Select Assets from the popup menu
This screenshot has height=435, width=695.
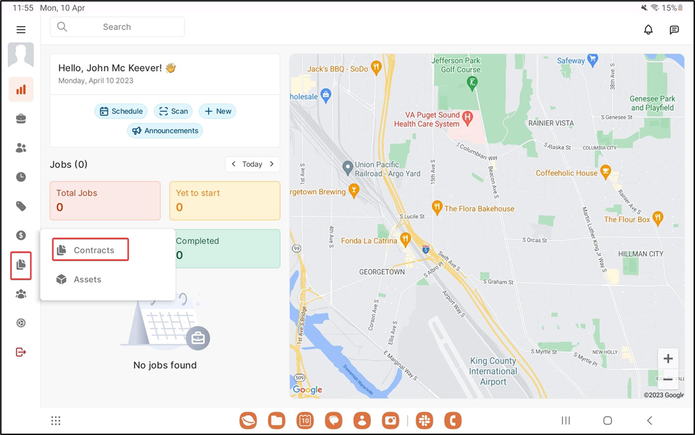(x=87, y=279)
